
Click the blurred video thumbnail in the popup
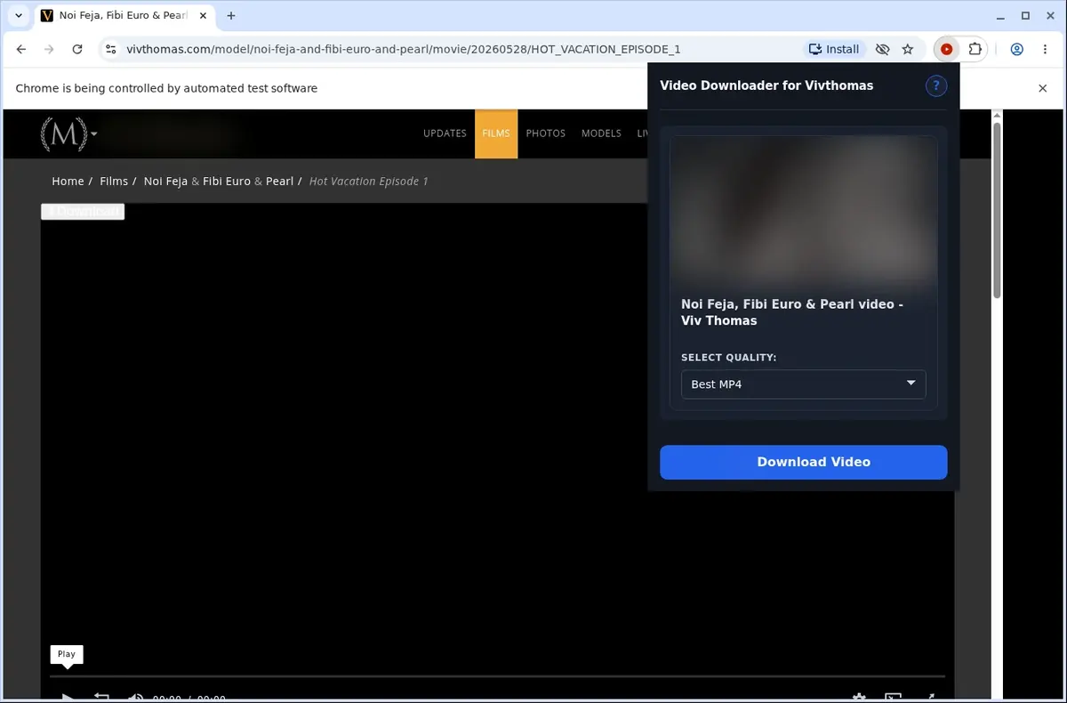pos(804,212)
